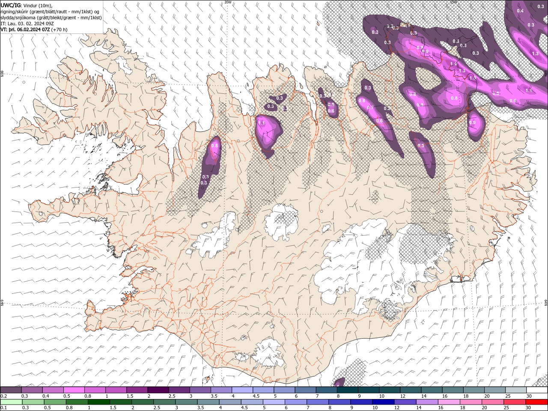
Task: Pick the darkest purple 2 snow swatch
Action: pos(158,390)
